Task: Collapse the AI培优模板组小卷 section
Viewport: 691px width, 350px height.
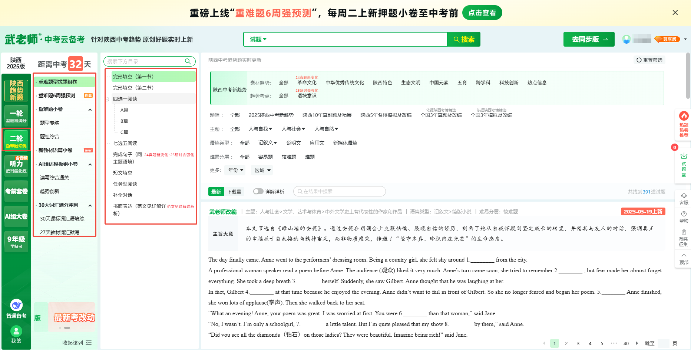Action: point(90,164)
